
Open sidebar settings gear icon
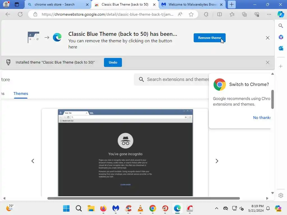(281, 195)
